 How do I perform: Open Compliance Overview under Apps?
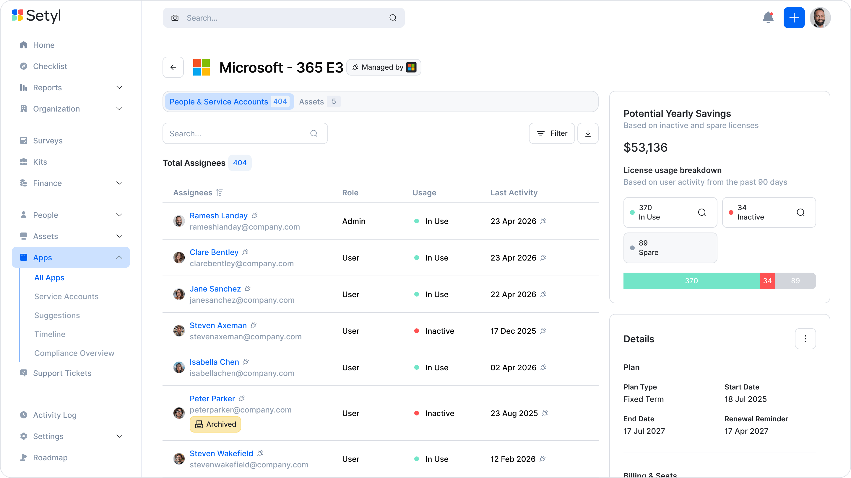click(x=74, y=353)
